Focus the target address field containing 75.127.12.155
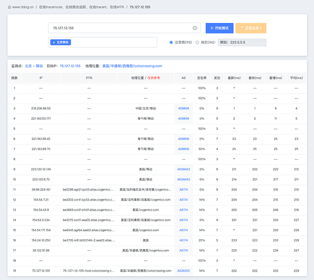Viewport: 314px width, 280px height. click(124, 28)
